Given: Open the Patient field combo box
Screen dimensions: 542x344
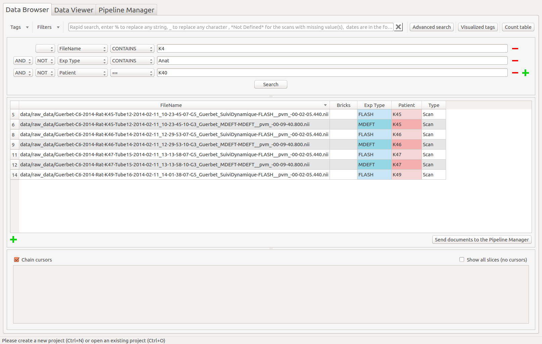Looking at the screenshot, I should [x=83, y=73].
